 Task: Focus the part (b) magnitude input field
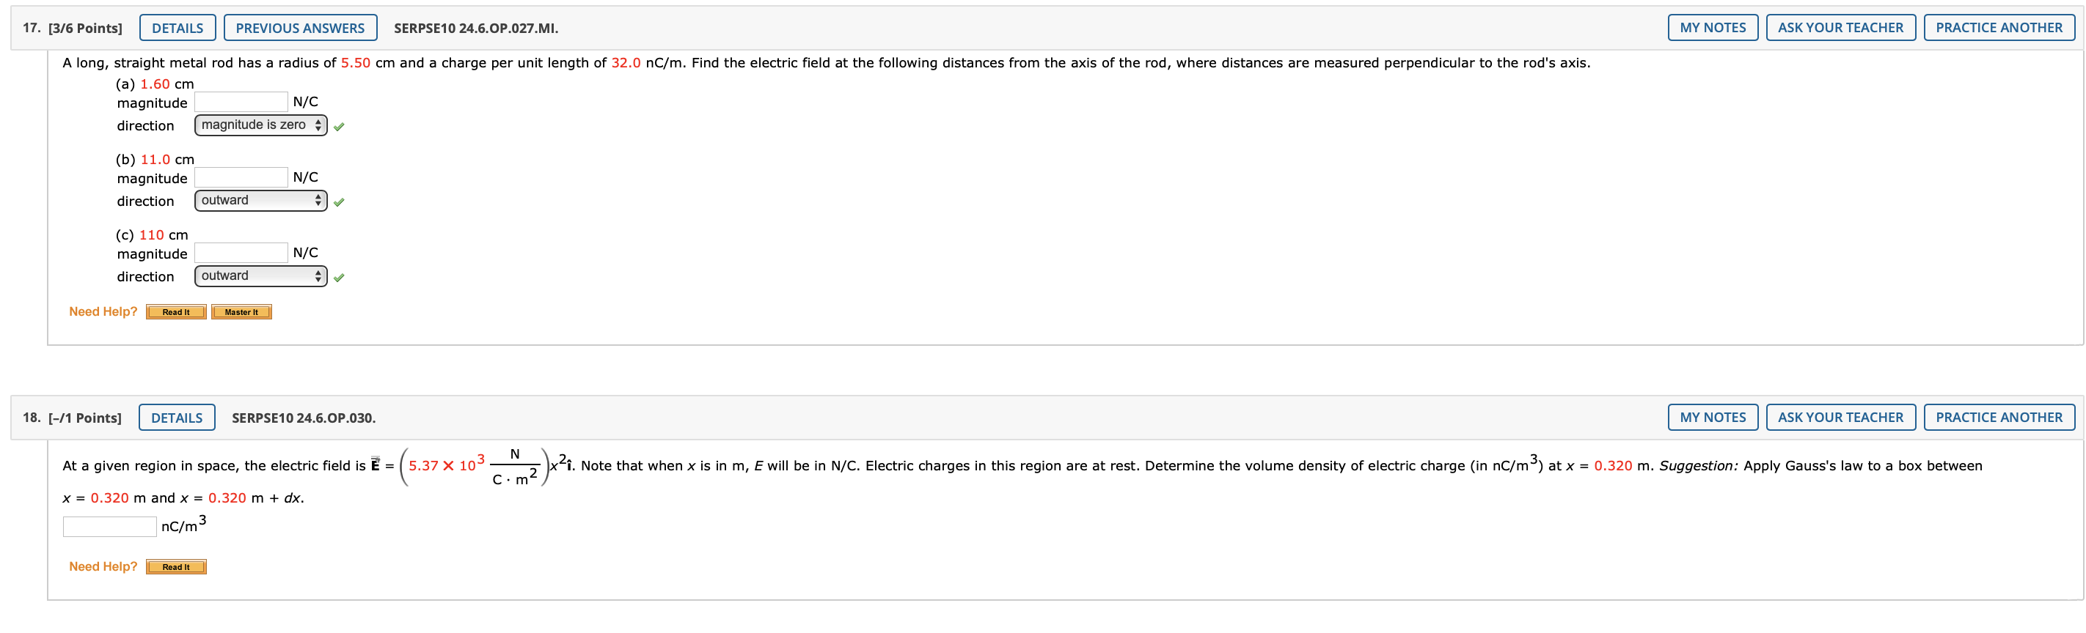point(241,177)
